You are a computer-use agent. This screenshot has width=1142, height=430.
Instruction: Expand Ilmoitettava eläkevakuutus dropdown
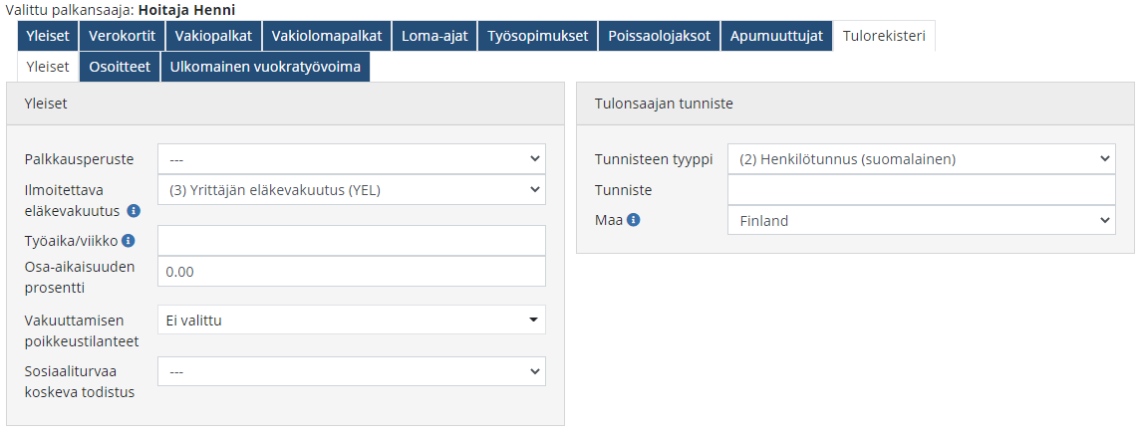(x=351, y=190)
